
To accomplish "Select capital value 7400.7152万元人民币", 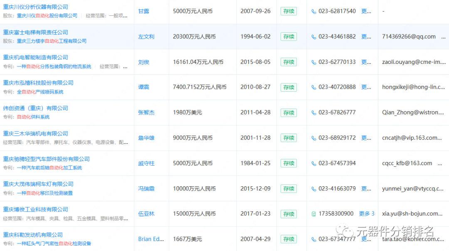I will pos(200,87).
